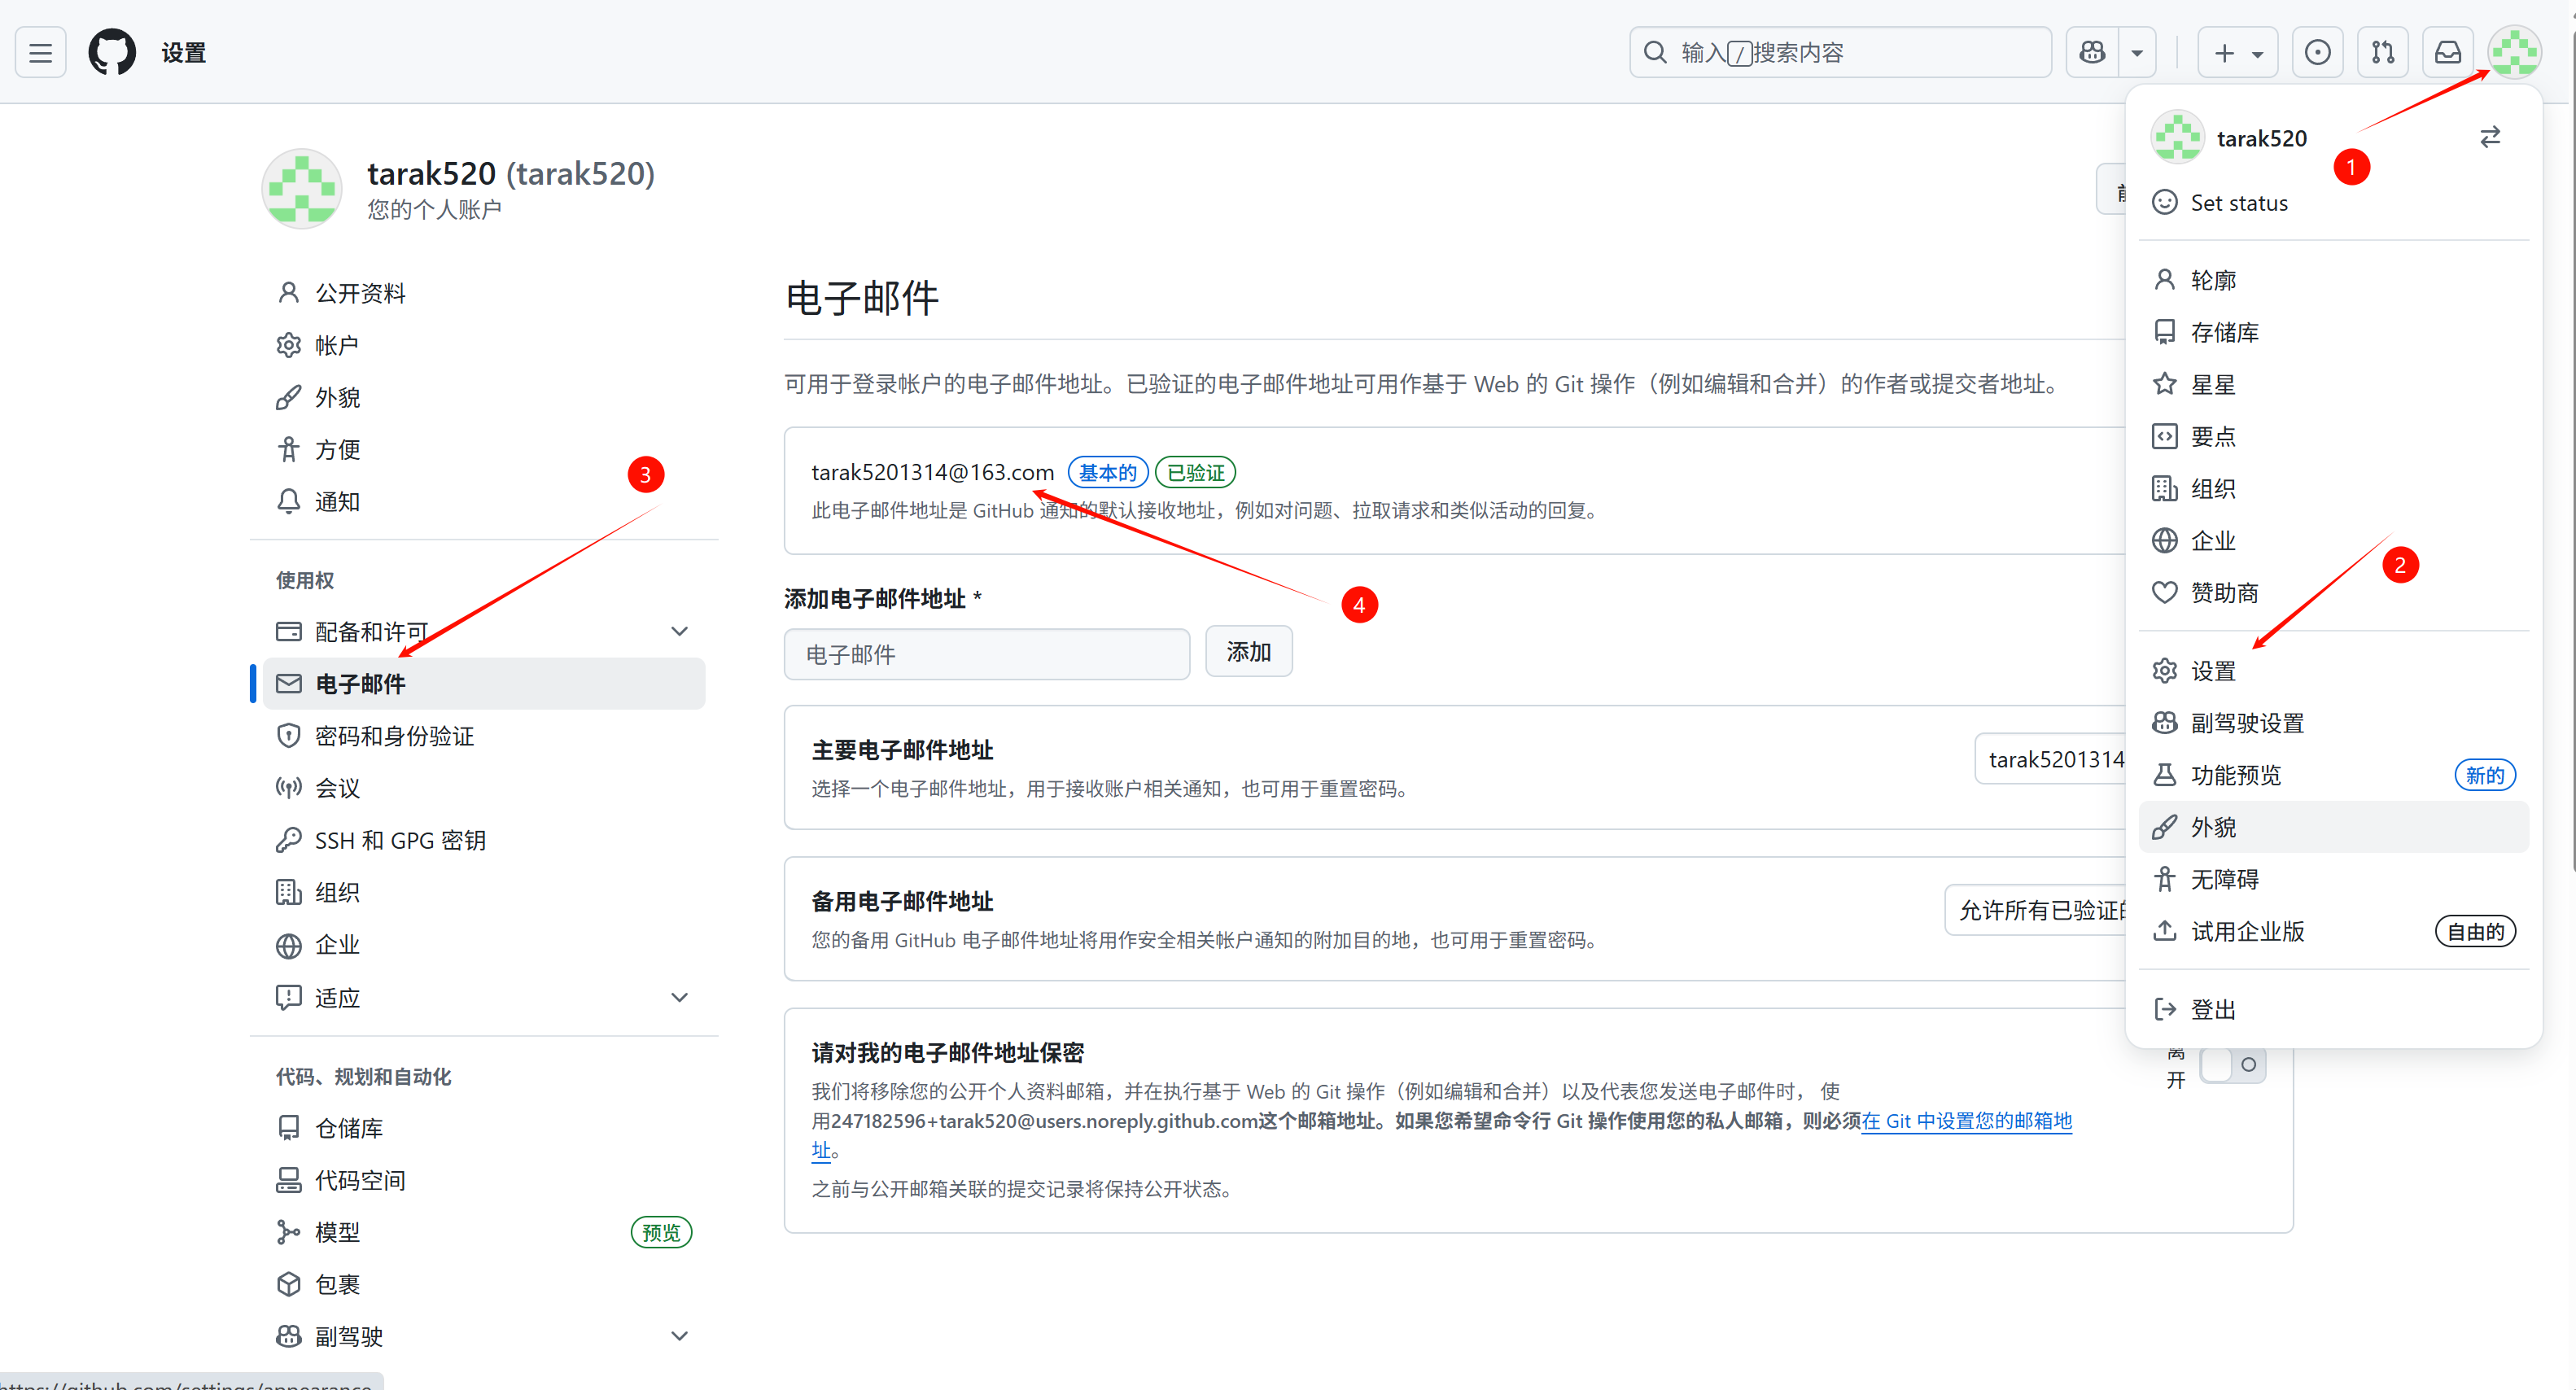Image resolution: width=2576 pixels, height=1390 pixels.
Task: Open the issues icon in top bar
Action: pyautogui.click(x=2317, y=52)
